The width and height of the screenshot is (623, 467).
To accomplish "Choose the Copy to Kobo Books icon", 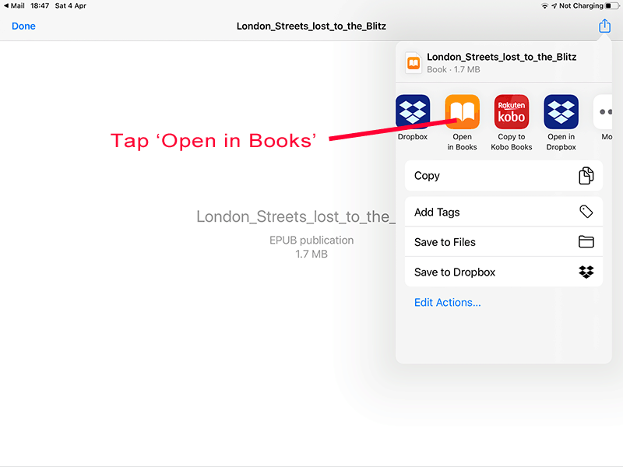I will pyautogui.click(x=512, y=112).
